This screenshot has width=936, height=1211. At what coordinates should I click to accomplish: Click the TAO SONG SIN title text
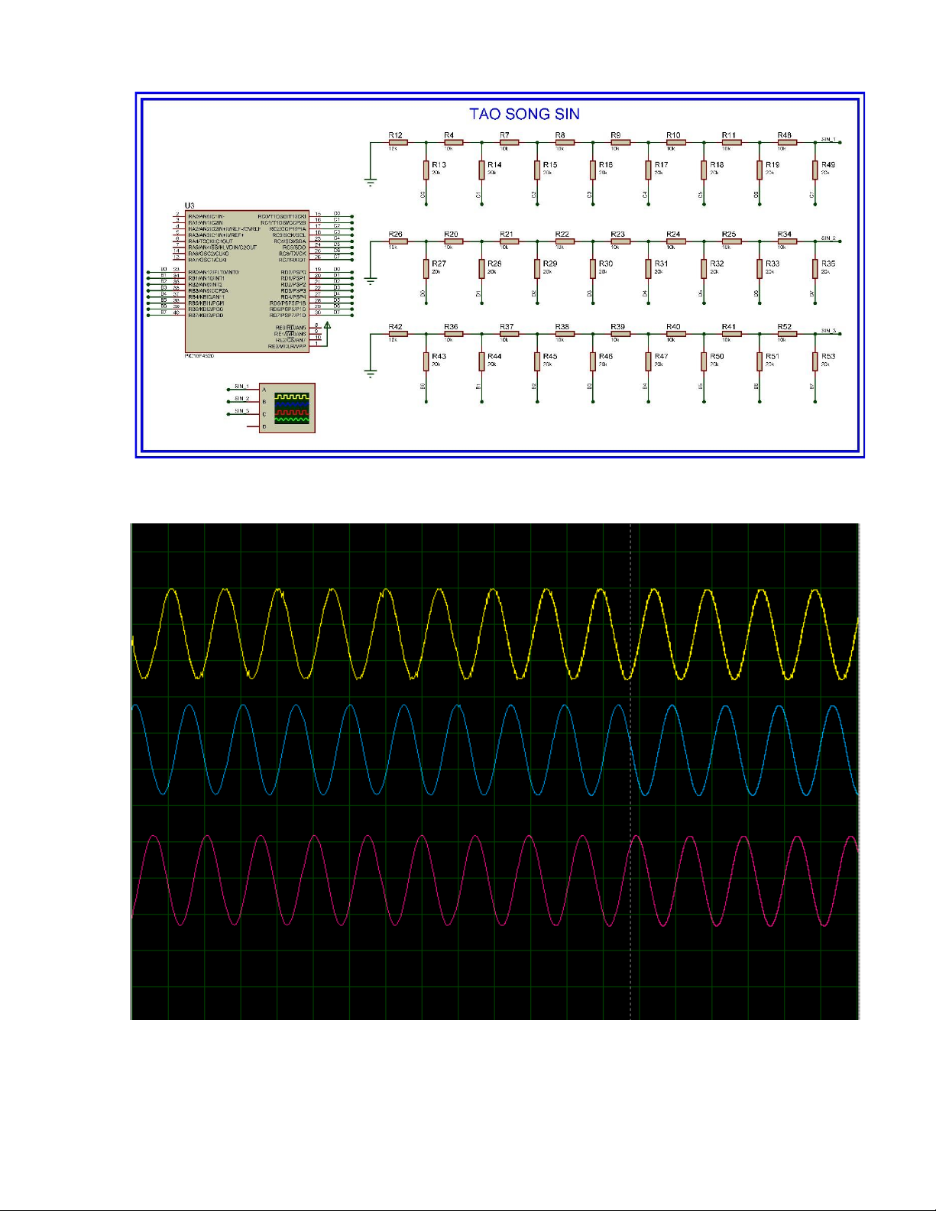click(524, 115)
